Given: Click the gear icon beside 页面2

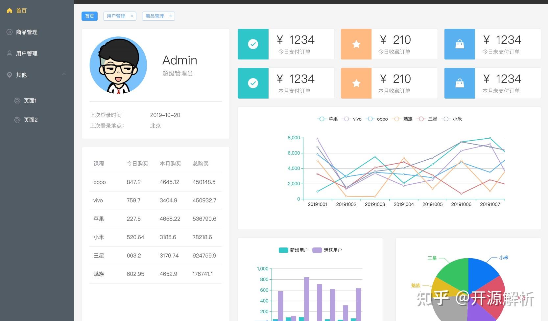Looking at the screenshot, I should click(x=17, y=120).
